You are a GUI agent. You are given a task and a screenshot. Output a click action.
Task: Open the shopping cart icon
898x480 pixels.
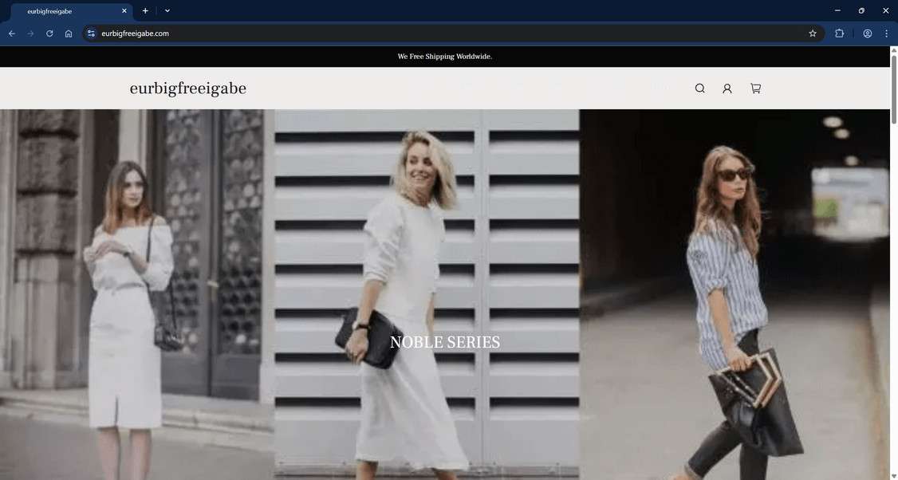click(755, 89)
